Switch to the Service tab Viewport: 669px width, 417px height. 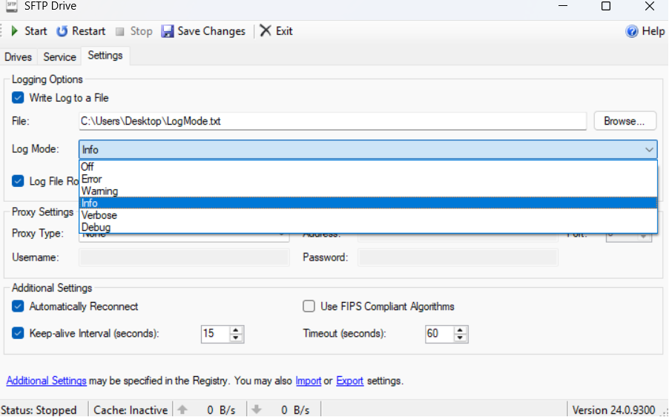point(60,57)
